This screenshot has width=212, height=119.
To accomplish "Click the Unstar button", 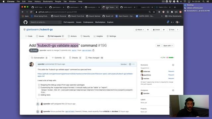I will [156, 30].
